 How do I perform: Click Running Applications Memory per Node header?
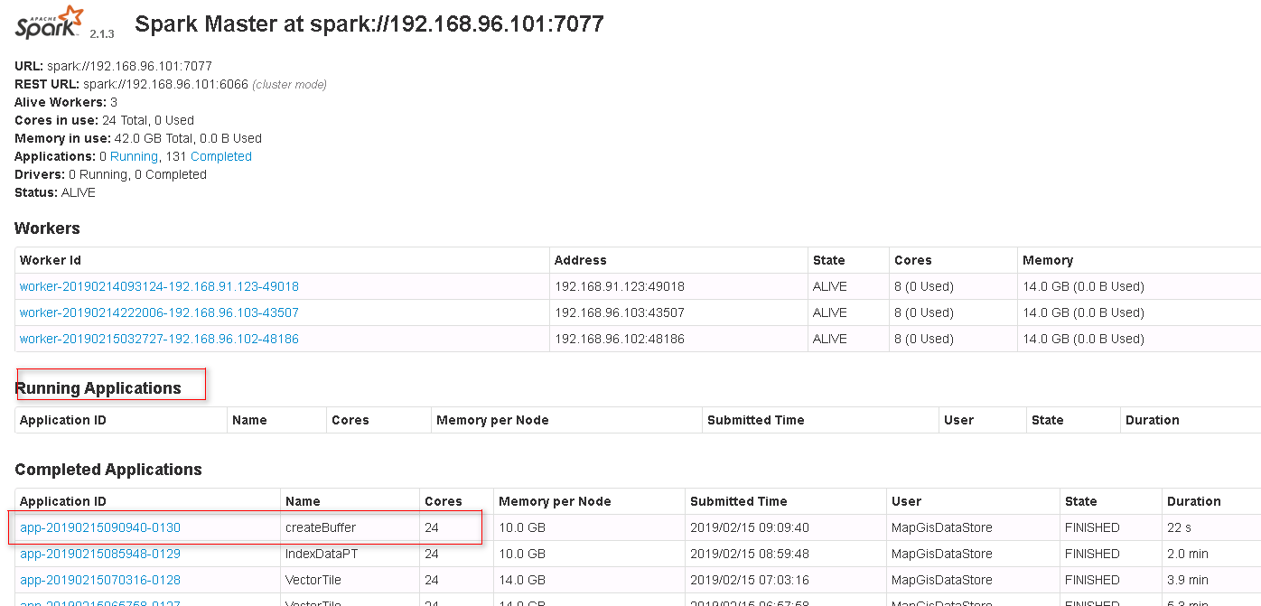tap(492, 420)
